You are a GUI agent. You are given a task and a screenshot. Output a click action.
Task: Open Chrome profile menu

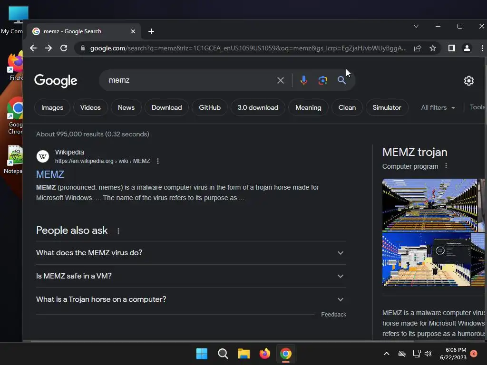point(467,48)
